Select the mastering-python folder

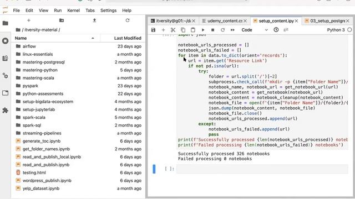pos(79,70)
